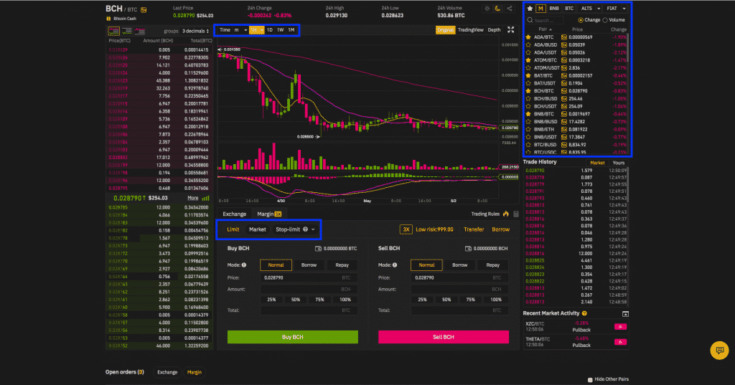Switch chart to Depth tab

pyautogui.click(x=494, y=30)
